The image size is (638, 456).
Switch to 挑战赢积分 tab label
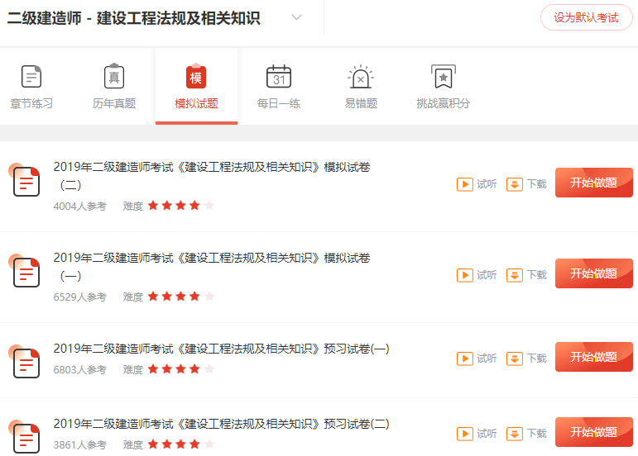point(443,103)
